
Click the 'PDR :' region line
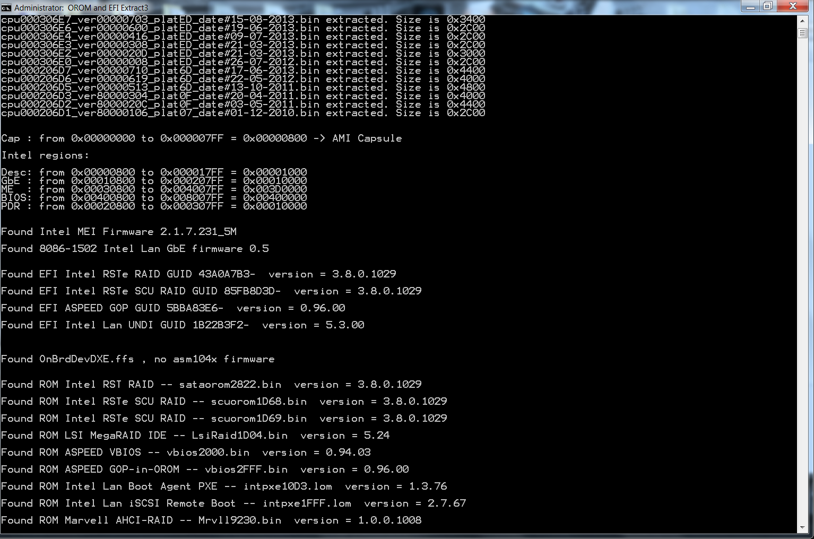click(x=154, y=206)
